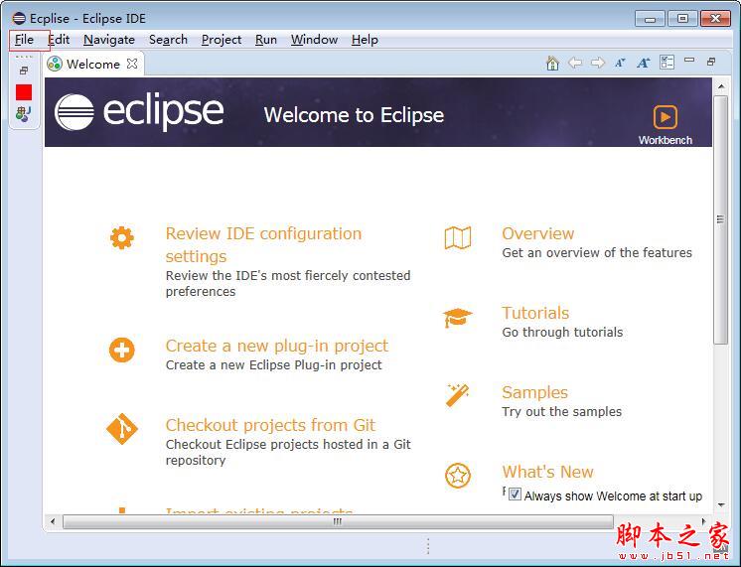The width and height of the screenshot is (741, 567).
Task: Click 'Checkout Eclipse projects hosted in a Git' text
Action: pyautogui.click(x=288, y=444)
